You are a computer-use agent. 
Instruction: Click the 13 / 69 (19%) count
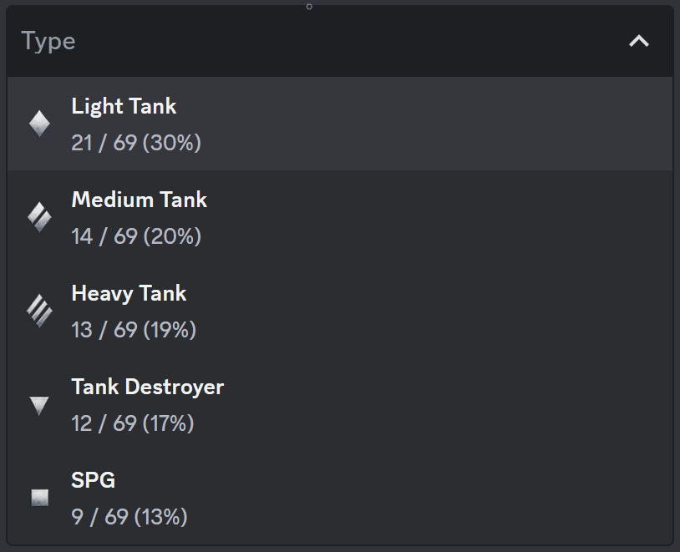(x=134, y=330)
